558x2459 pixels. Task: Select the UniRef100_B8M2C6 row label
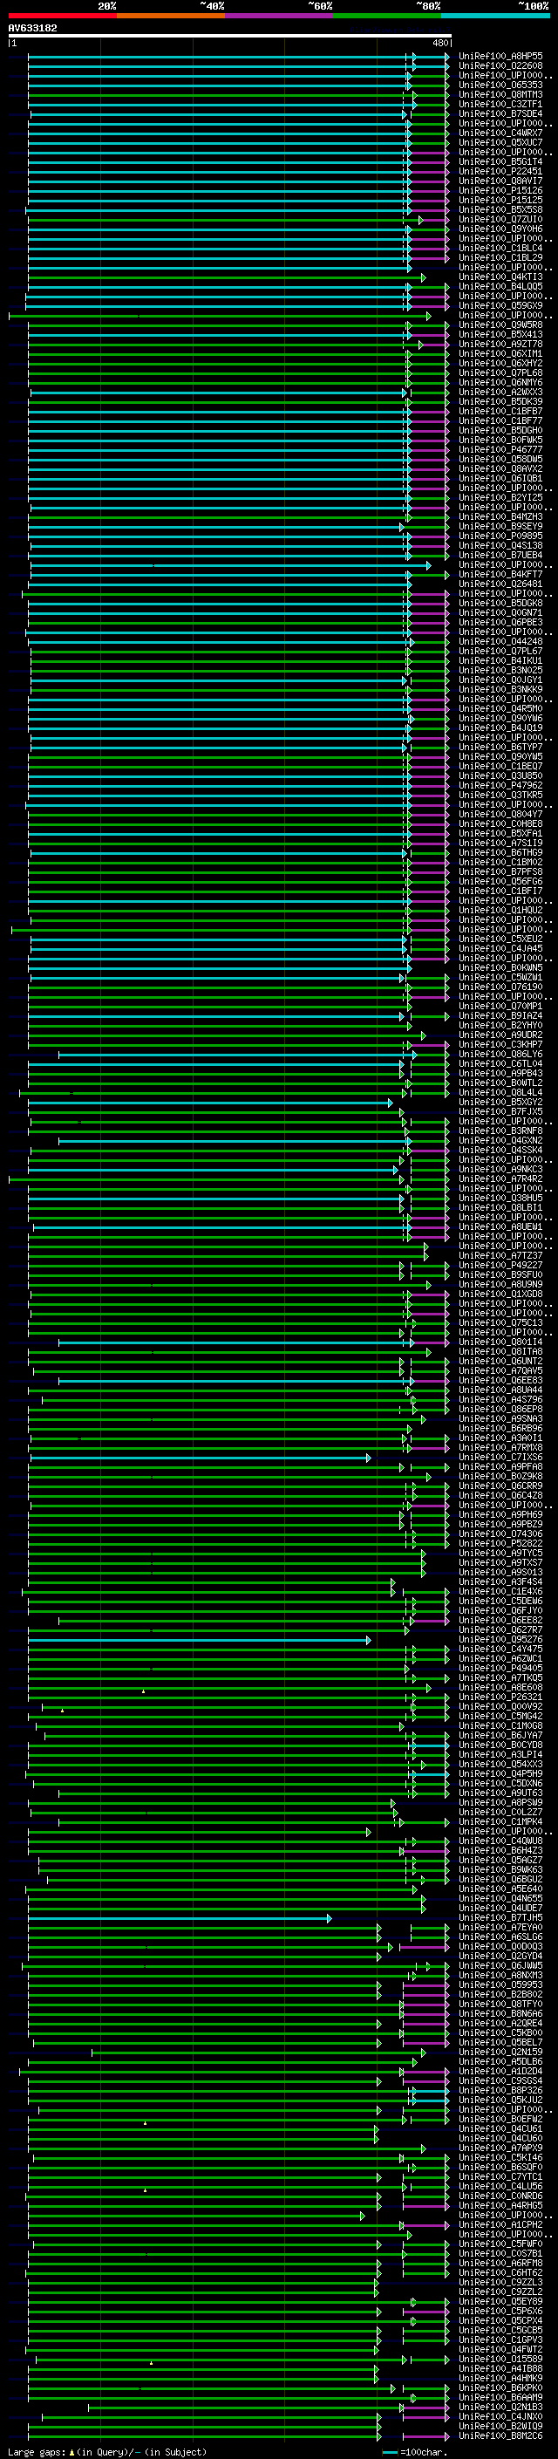coord(500,2436)
